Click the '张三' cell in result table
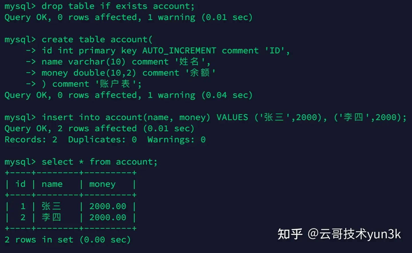This screenshot has width=412, height=253. 51,206
